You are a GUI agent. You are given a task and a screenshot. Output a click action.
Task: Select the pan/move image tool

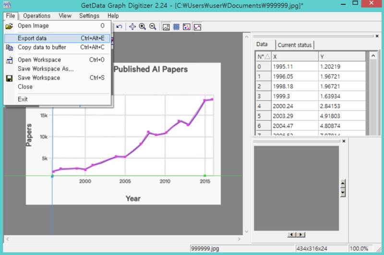[x=132, y=26]
